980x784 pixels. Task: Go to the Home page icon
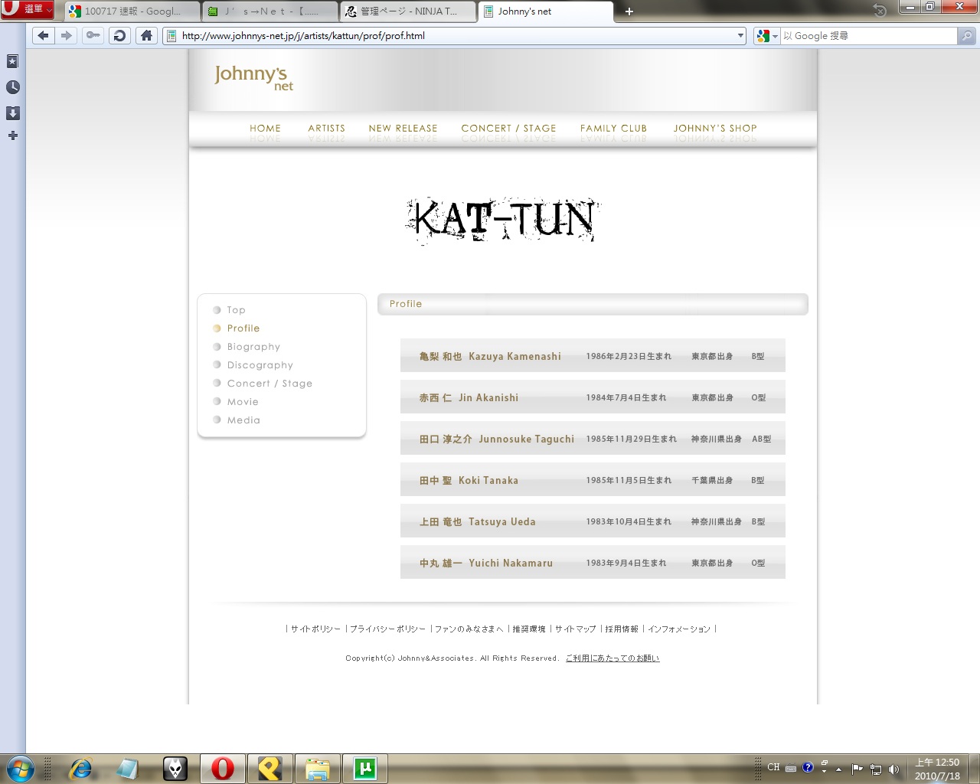(x=146, y=35)
